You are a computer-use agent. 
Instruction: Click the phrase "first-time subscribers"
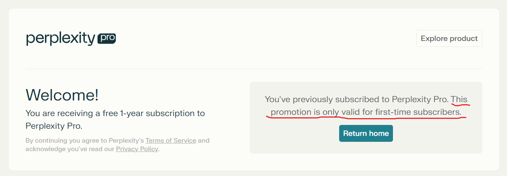click(418, 112)
